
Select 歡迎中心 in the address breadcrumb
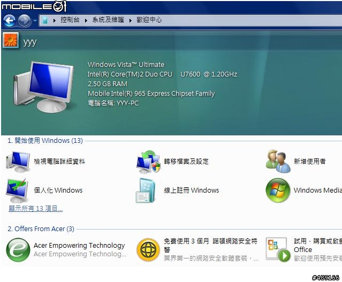click(149, 20)
